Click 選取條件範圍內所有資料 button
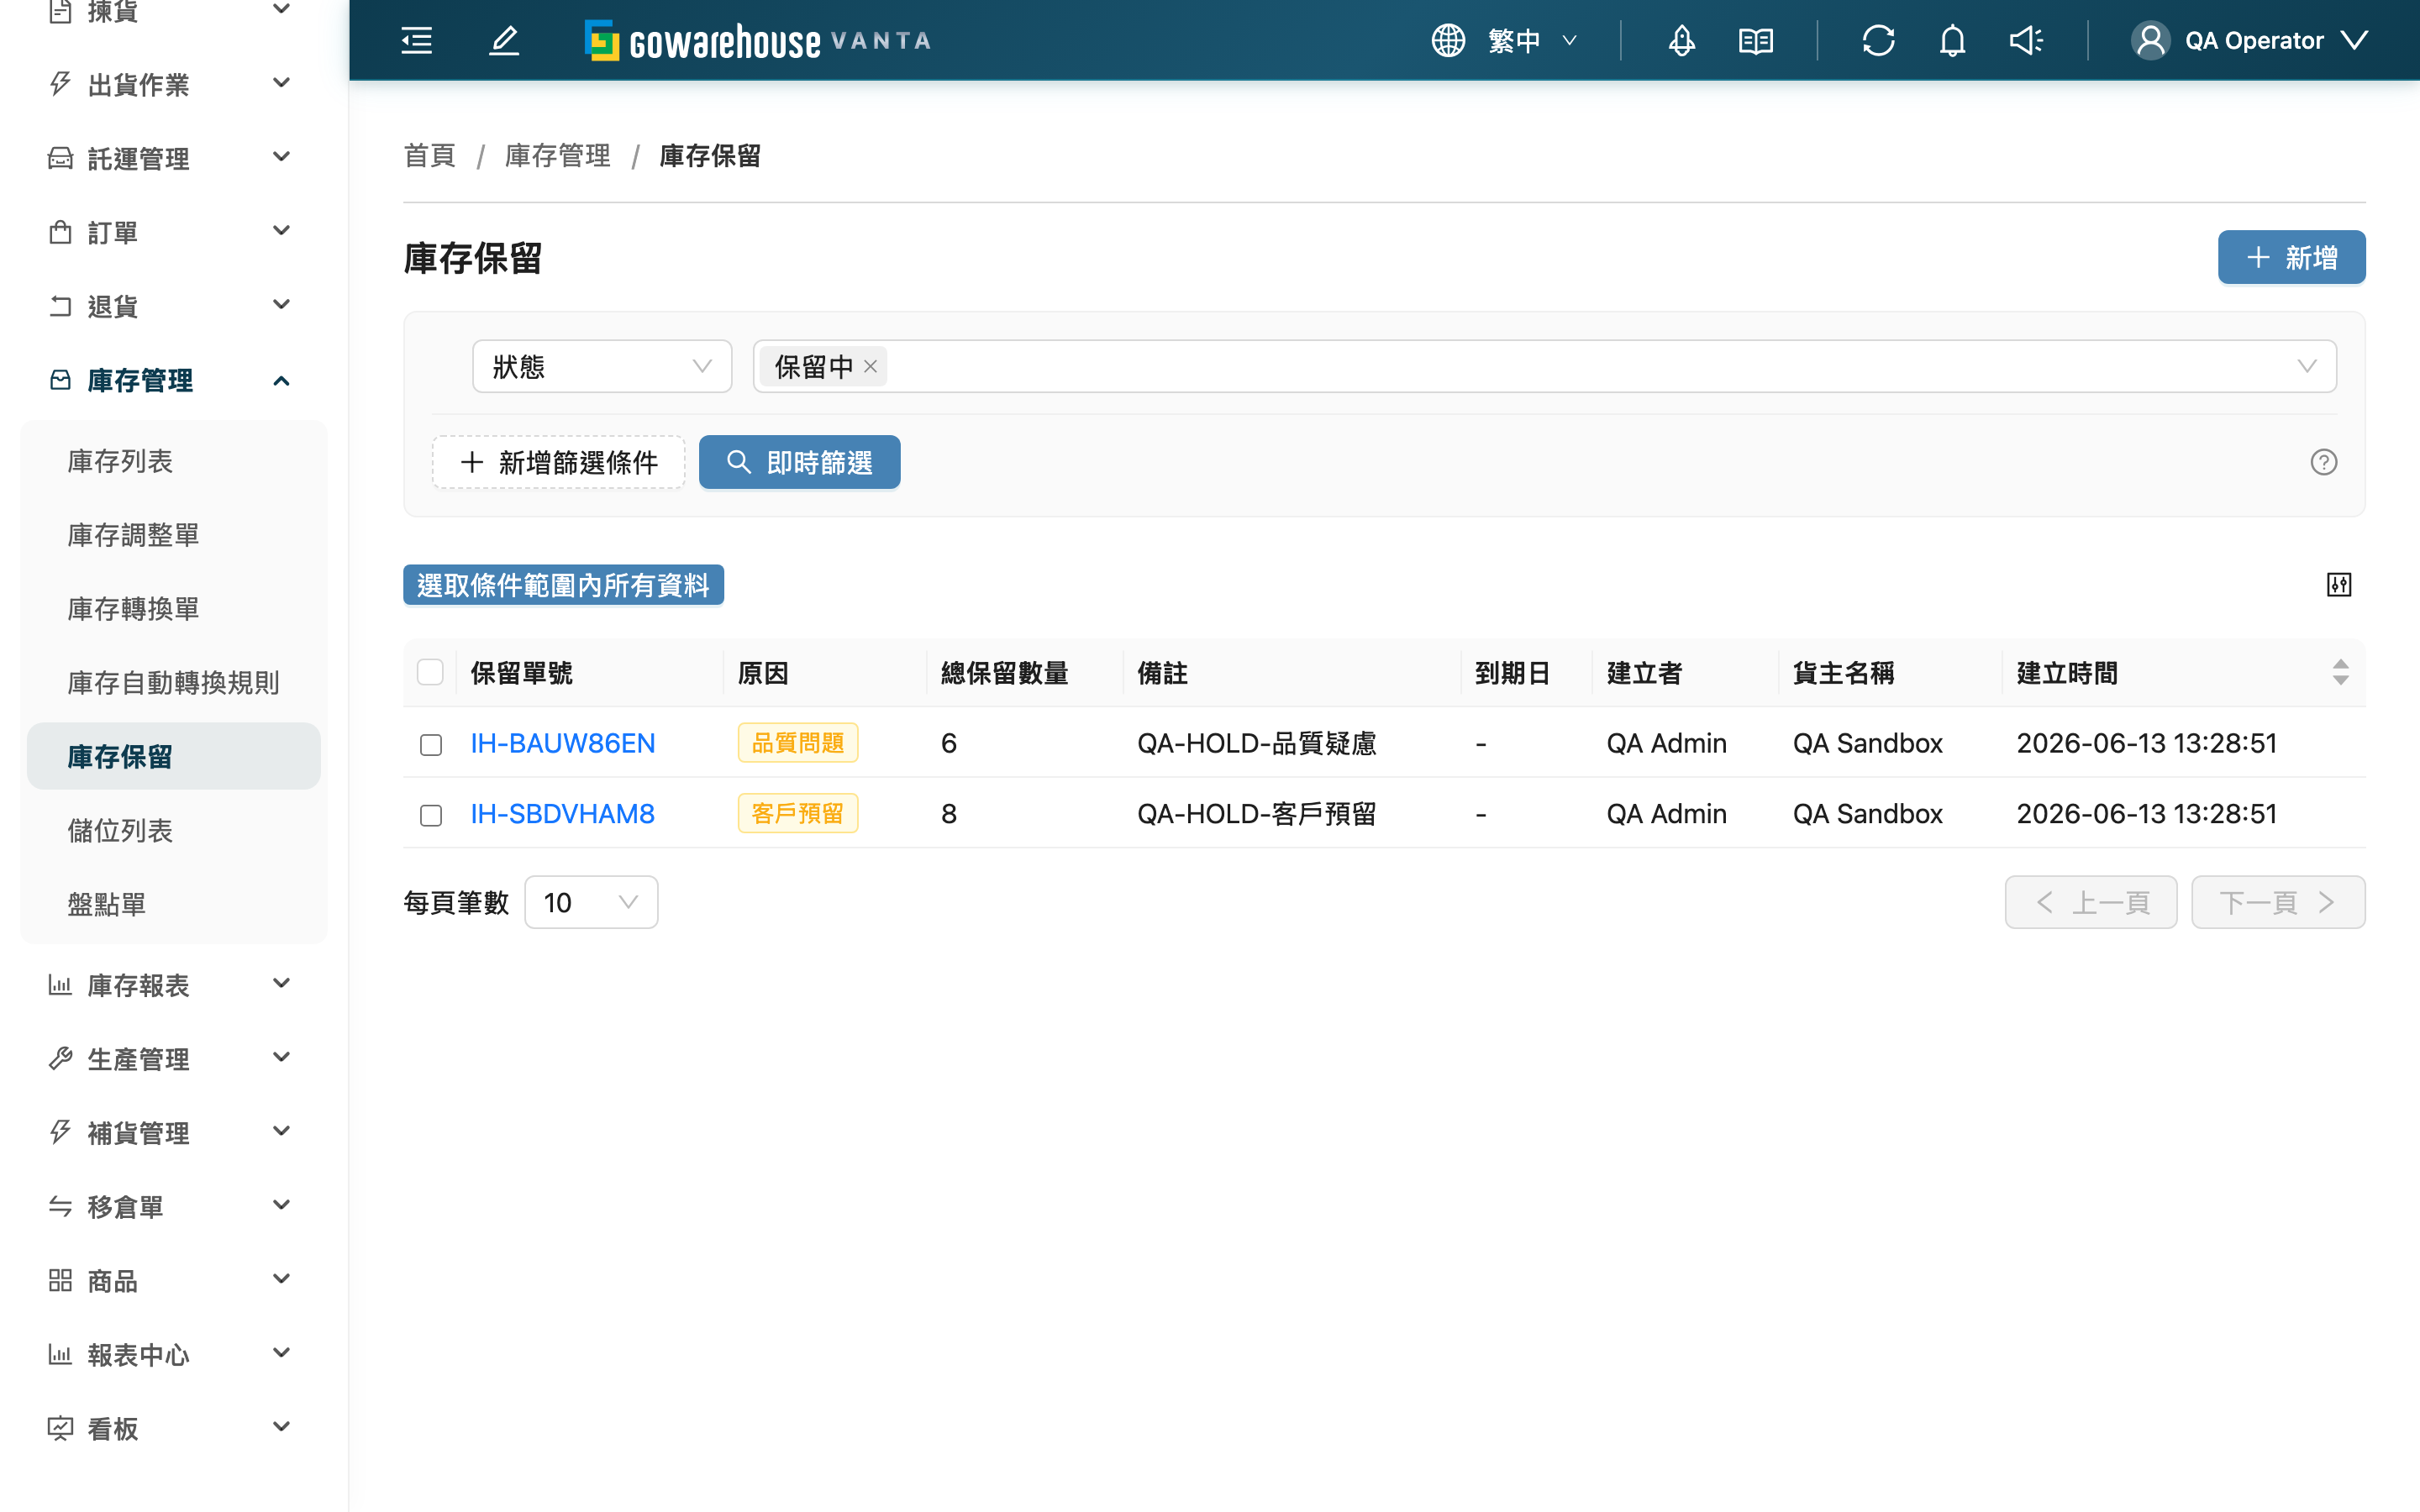Screen dimensions: 2420x1512 (x=563, y=585)
